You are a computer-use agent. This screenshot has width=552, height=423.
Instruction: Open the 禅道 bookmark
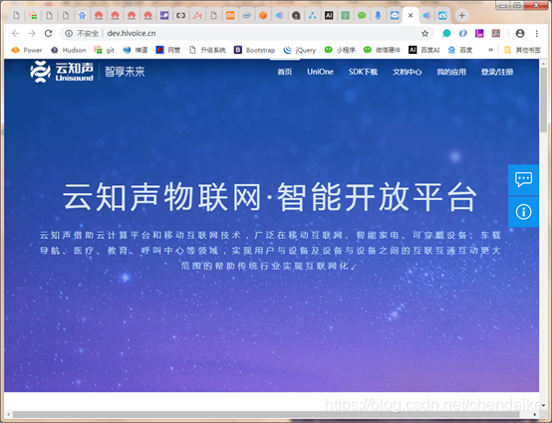[x=136, y=50]
